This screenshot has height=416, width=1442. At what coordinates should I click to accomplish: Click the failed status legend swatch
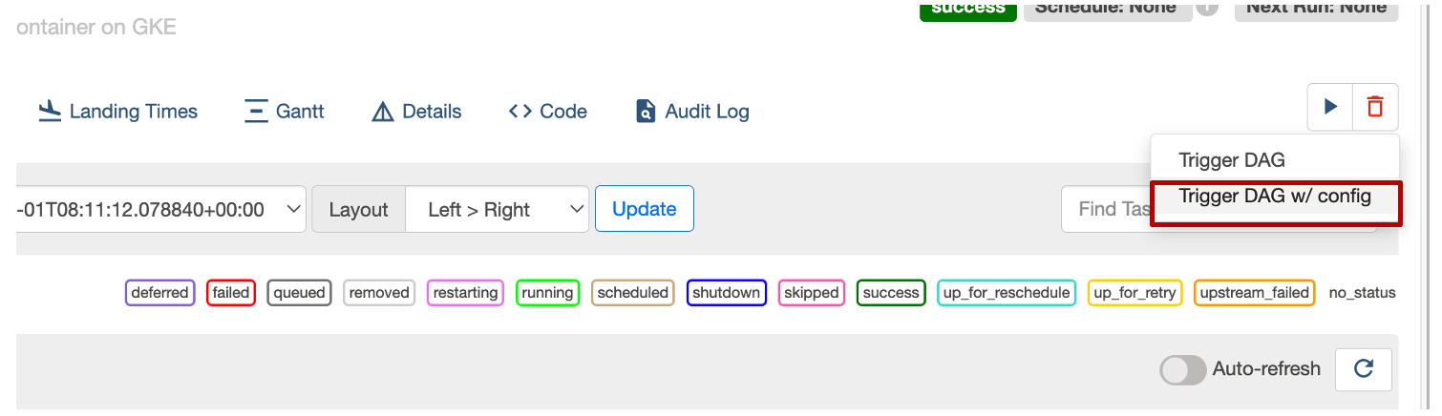pyautogui.click(x=231, y=293)
